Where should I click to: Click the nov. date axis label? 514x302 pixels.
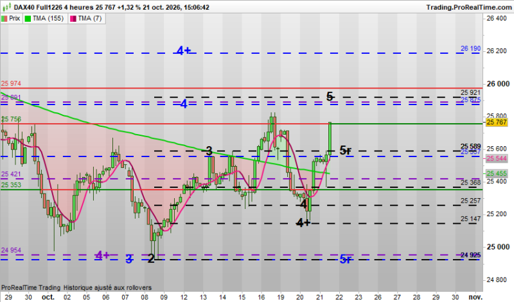pos(475,297)
